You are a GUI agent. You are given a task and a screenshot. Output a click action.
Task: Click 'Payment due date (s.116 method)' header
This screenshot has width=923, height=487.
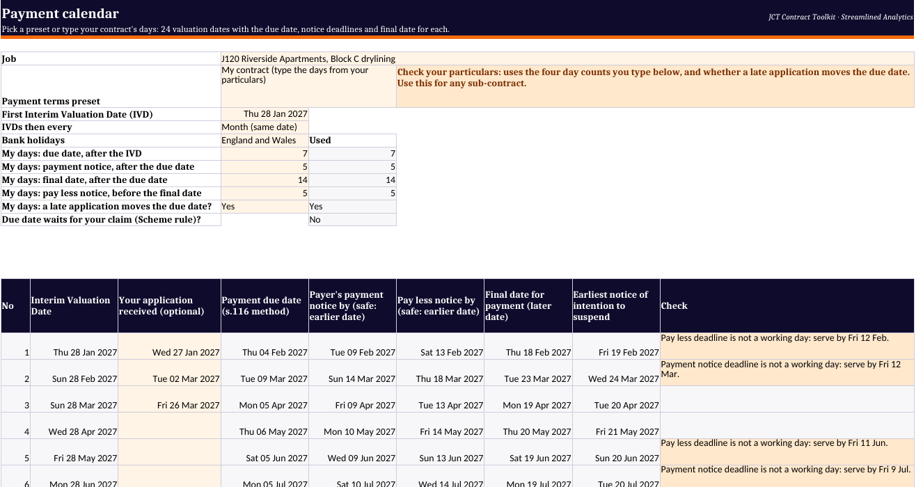click(265, 306)
